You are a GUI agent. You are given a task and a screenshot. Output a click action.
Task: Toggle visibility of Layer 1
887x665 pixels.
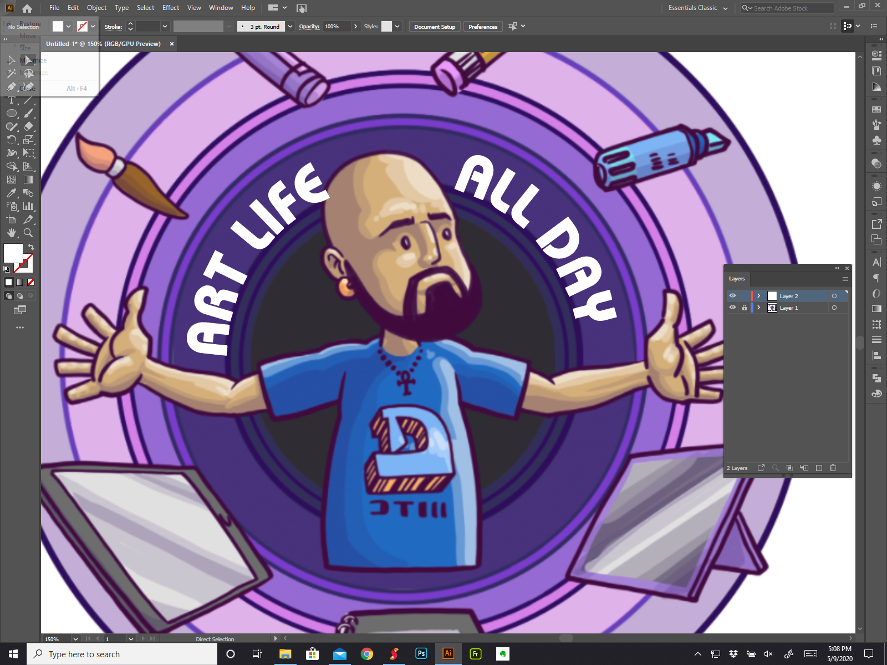(x=732, y=308)
